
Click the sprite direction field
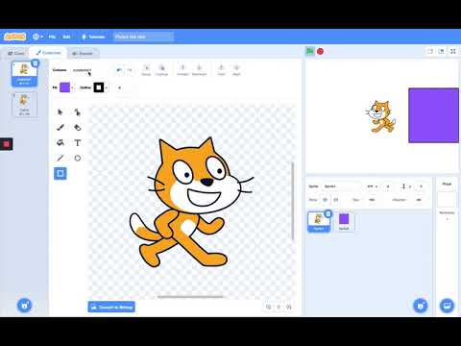pyautogui.click(x=419, y=200)
